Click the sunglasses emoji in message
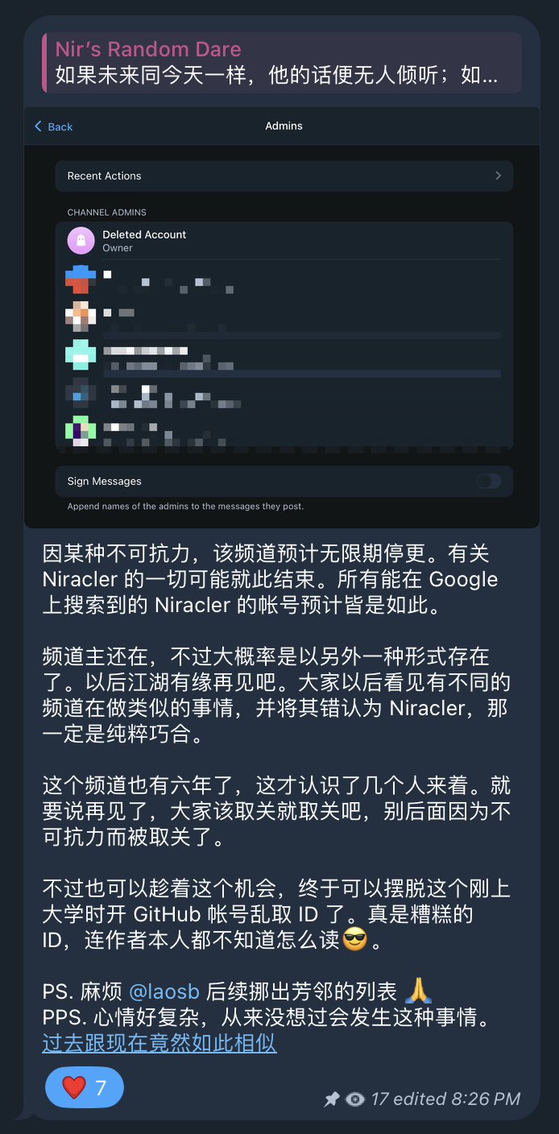 click(x=355, y=939)
